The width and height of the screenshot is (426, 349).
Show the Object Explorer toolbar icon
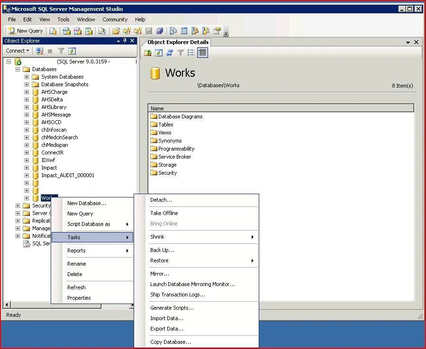(195, 31)
